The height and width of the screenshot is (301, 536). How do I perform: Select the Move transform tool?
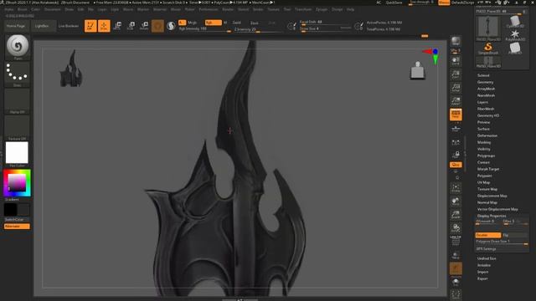point(117,26)
